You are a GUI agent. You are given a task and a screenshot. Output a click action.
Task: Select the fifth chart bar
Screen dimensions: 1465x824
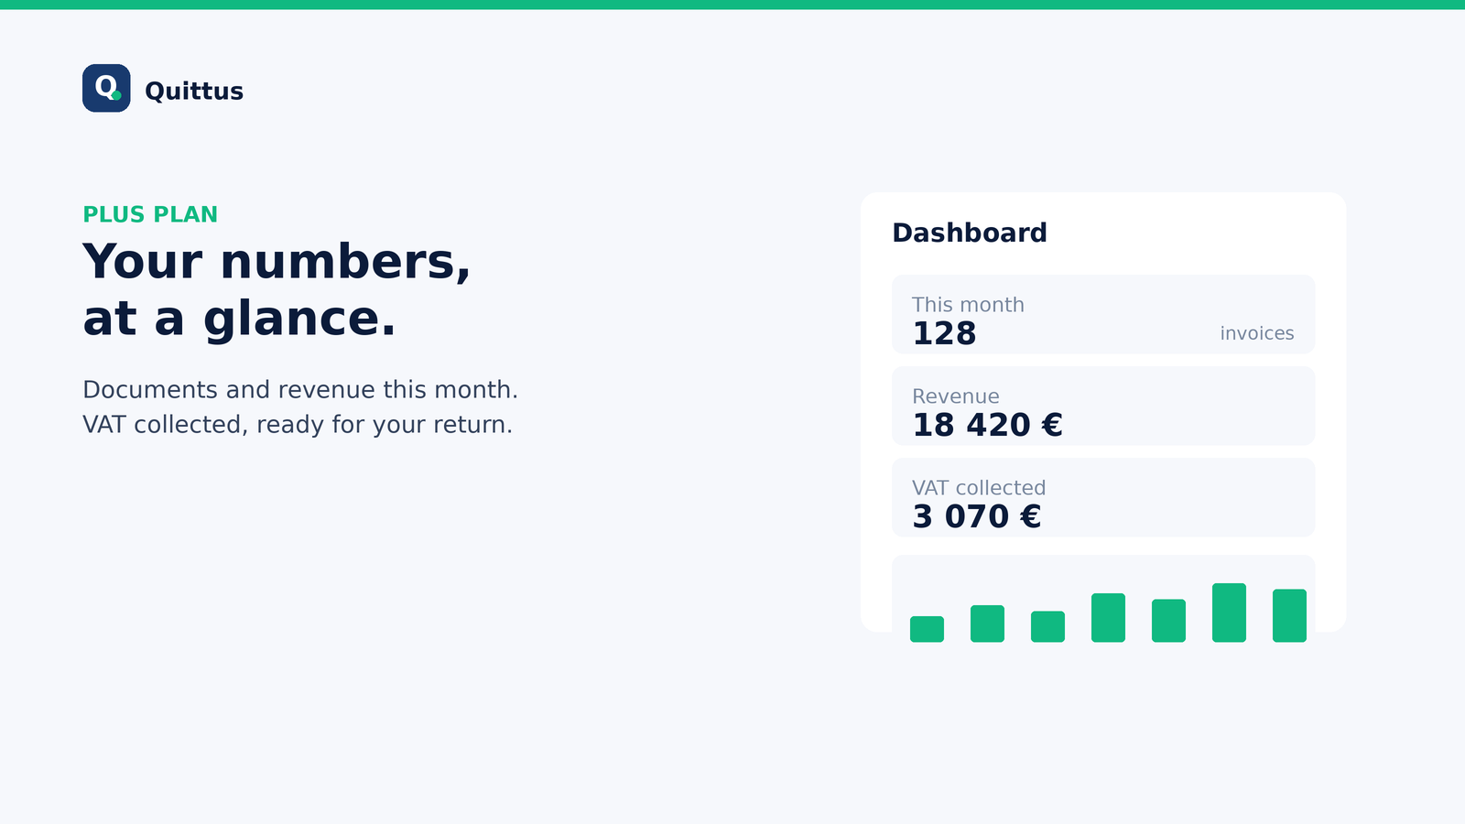[x=1168, y=621]
